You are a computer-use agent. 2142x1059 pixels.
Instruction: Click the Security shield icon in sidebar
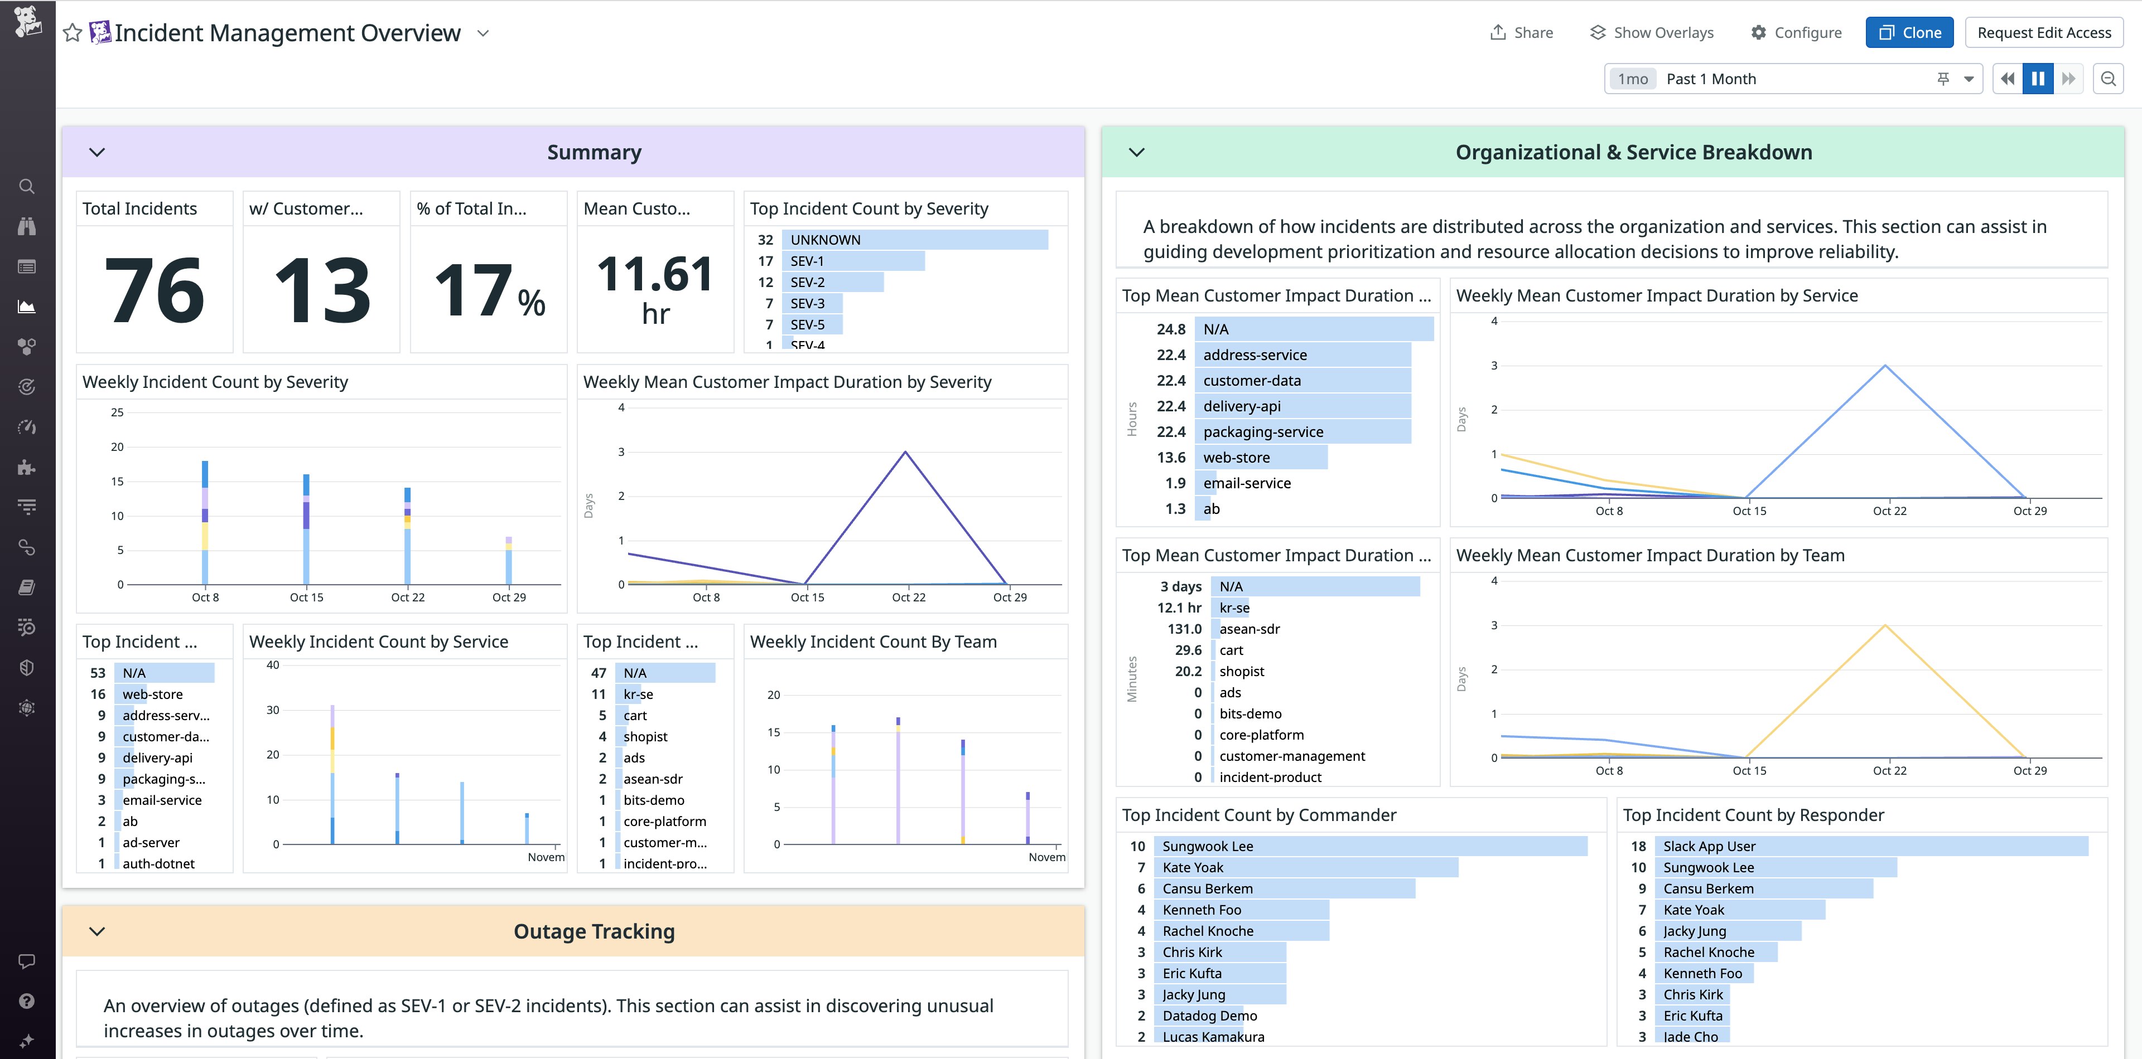(x=27, y=667)
